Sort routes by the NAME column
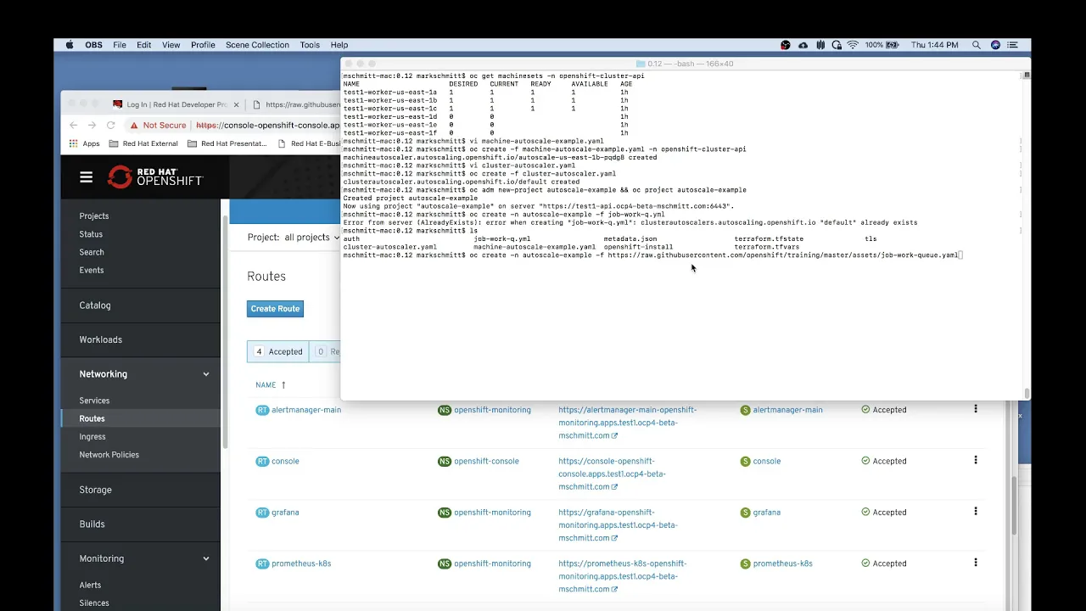 (x=271, y=385)
